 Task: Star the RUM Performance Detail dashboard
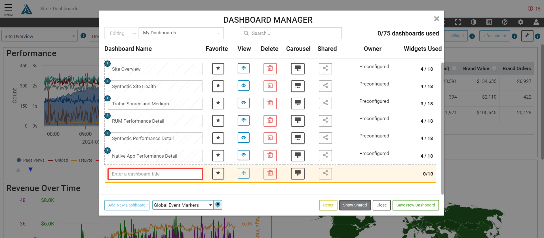(x=218, y=121)
